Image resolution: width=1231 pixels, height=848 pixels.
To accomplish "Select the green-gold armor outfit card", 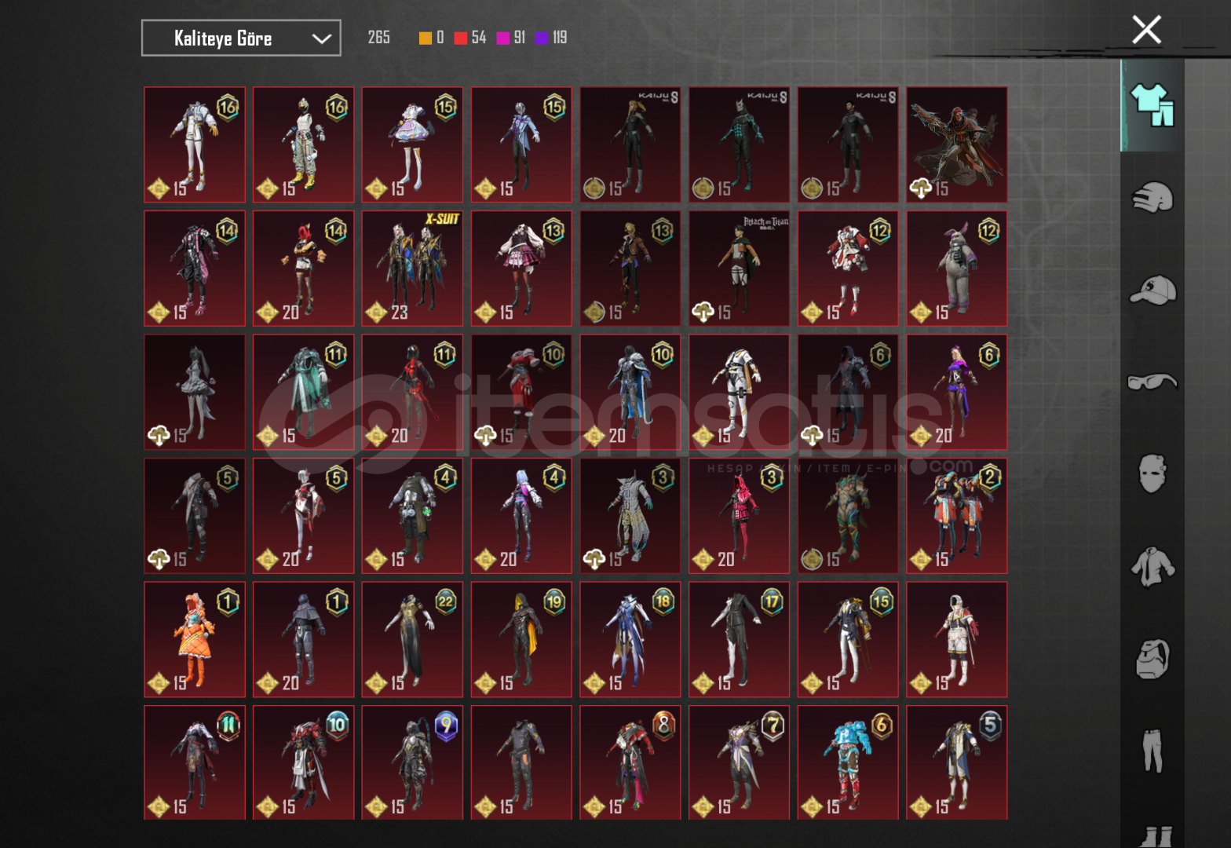I will 848,516.
